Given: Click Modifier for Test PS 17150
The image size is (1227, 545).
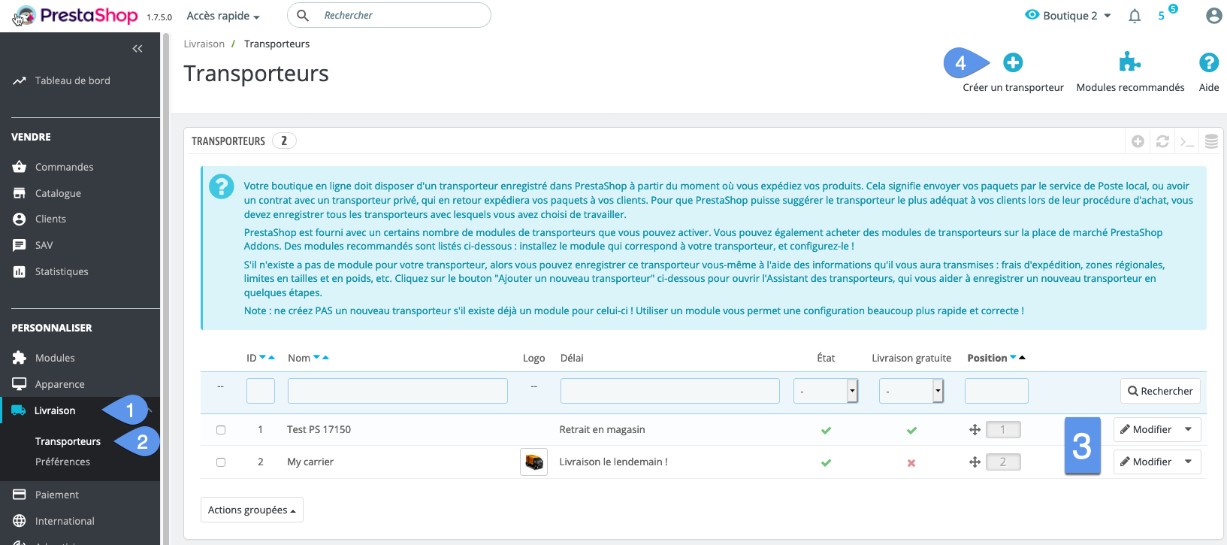Looking at the screenshot, I should coord(1145,429).
